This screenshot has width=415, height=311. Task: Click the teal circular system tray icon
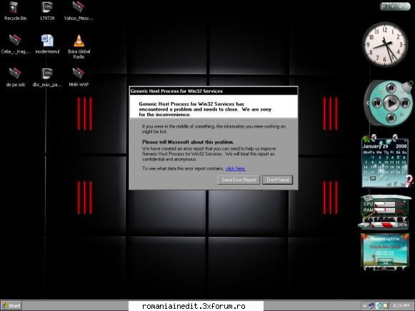point(379,306)
